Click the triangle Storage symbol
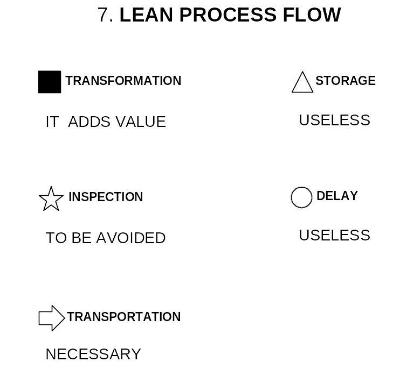 (302, 82)
